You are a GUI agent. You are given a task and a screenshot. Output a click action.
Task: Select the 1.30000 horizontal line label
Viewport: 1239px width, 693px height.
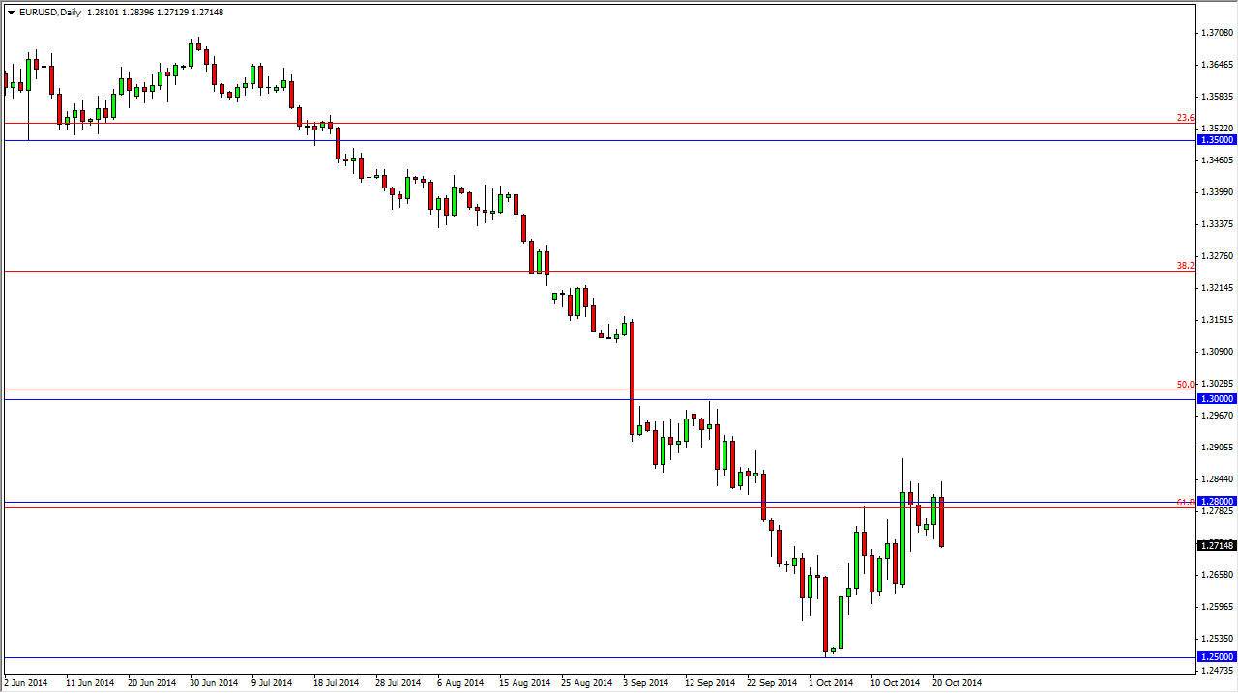point(1216,397)
